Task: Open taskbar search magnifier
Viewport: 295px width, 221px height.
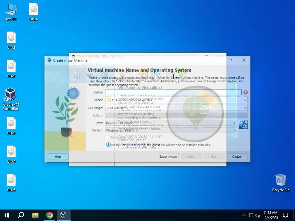Action: coord(21,215)
